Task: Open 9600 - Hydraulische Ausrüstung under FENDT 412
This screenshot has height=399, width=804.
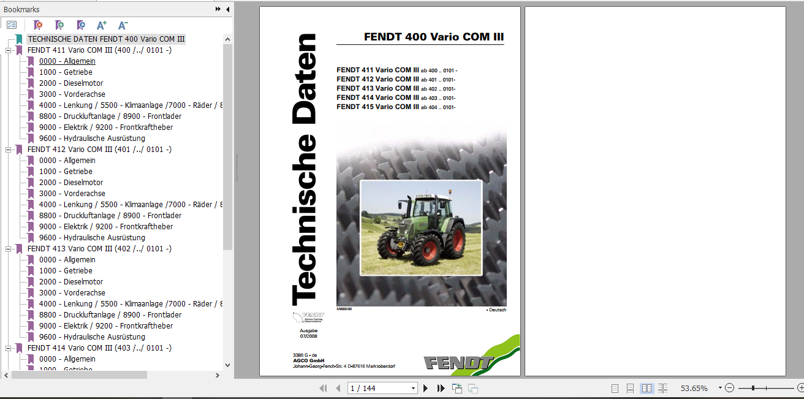Action: [x=92, y=238]
